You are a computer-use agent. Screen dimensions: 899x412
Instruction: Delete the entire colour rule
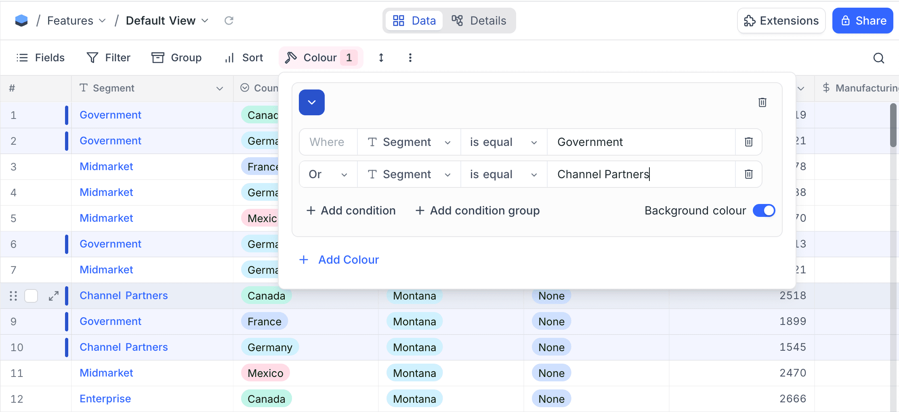[x=762, y=102]
